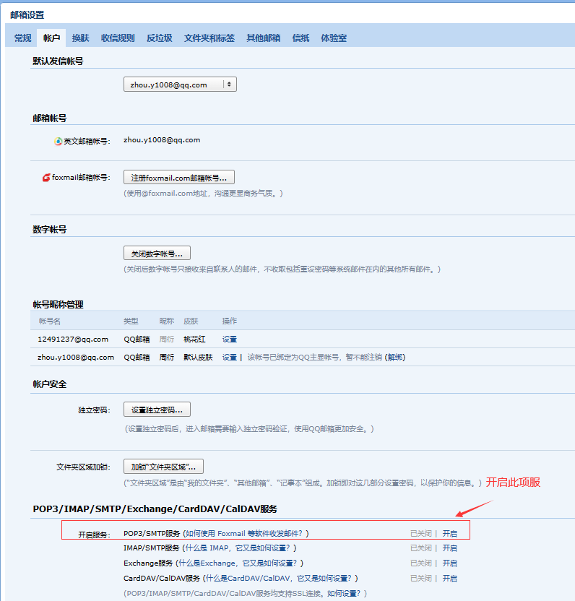Open the 信纸 tab

tap(301, 38)
